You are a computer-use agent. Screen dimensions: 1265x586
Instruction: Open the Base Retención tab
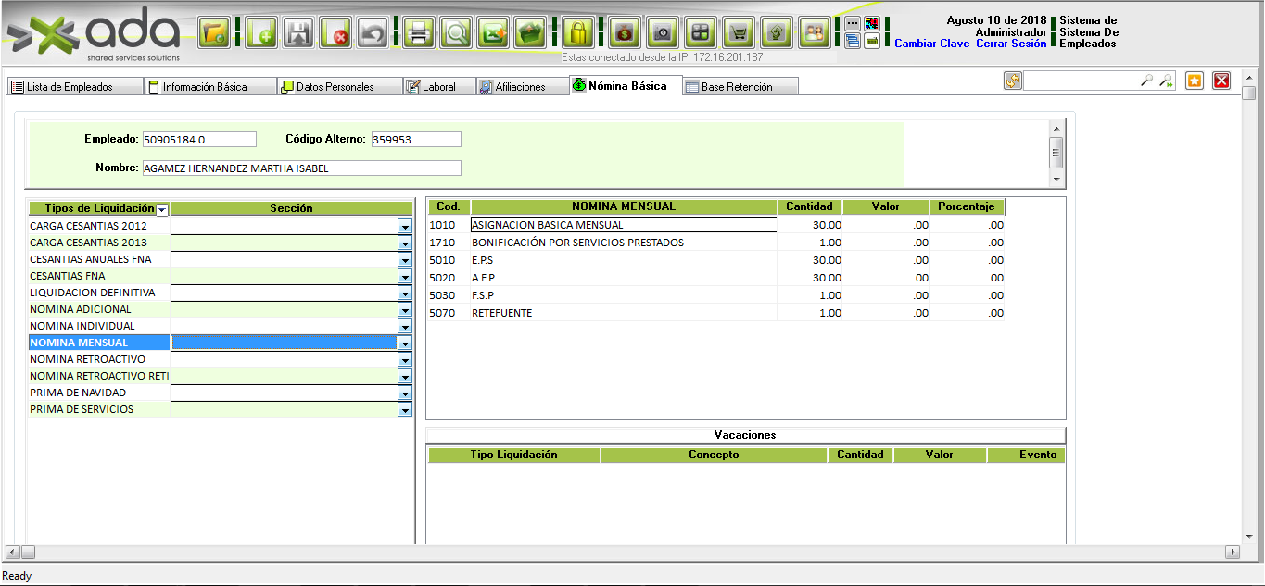737,87
